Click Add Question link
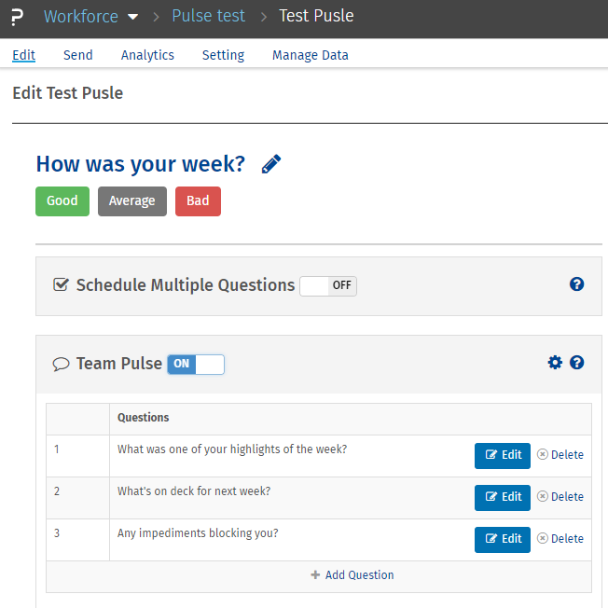 [352, 575]
